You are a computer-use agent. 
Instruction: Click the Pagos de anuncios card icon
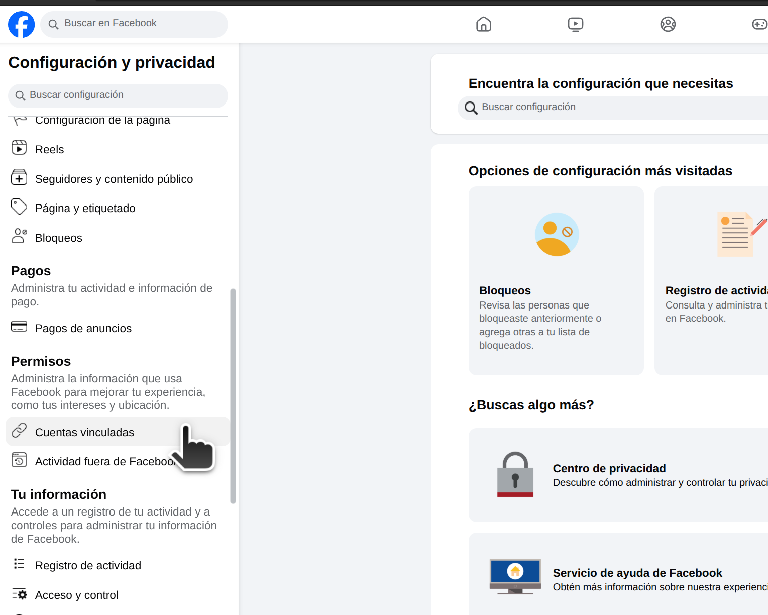coord(19,327)
